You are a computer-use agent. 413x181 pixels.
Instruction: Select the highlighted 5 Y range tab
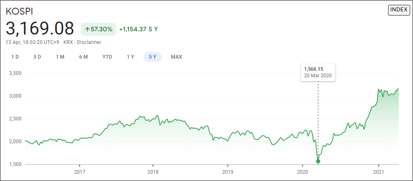(153, 57)
